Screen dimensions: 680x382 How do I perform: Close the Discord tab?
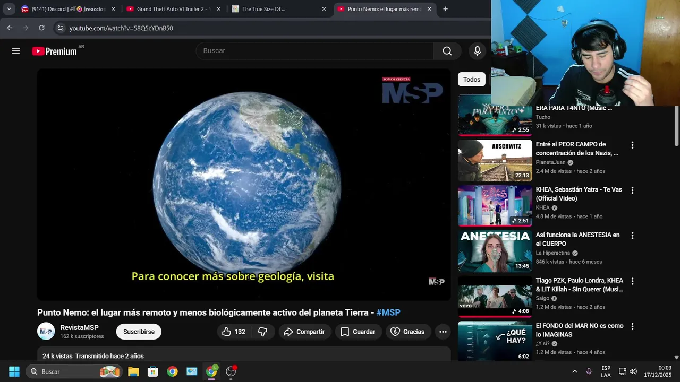pyautogui.click(x=113, y=9)
